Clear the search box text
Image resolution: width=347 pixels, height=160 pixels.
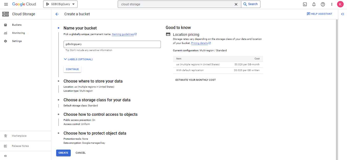(x=236, y=4)
